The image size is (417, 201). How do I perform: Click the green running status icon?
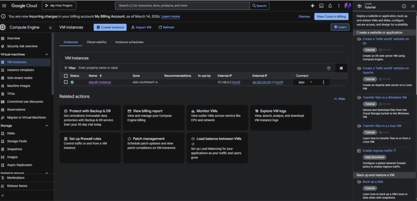tap(72, 82)
